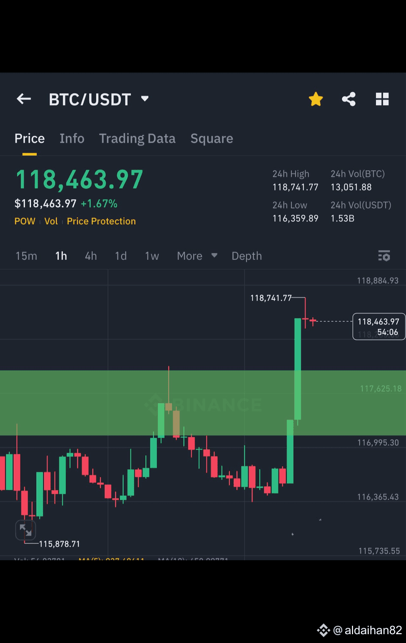Viewport: 406px width, 643px height.
Task: Open the Trading Data tab
Action: (x=137, y=139)
